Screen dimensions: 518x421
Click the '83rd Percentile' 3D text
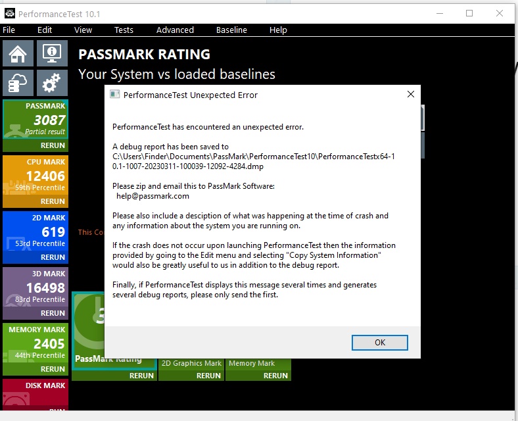pos(40,299)
